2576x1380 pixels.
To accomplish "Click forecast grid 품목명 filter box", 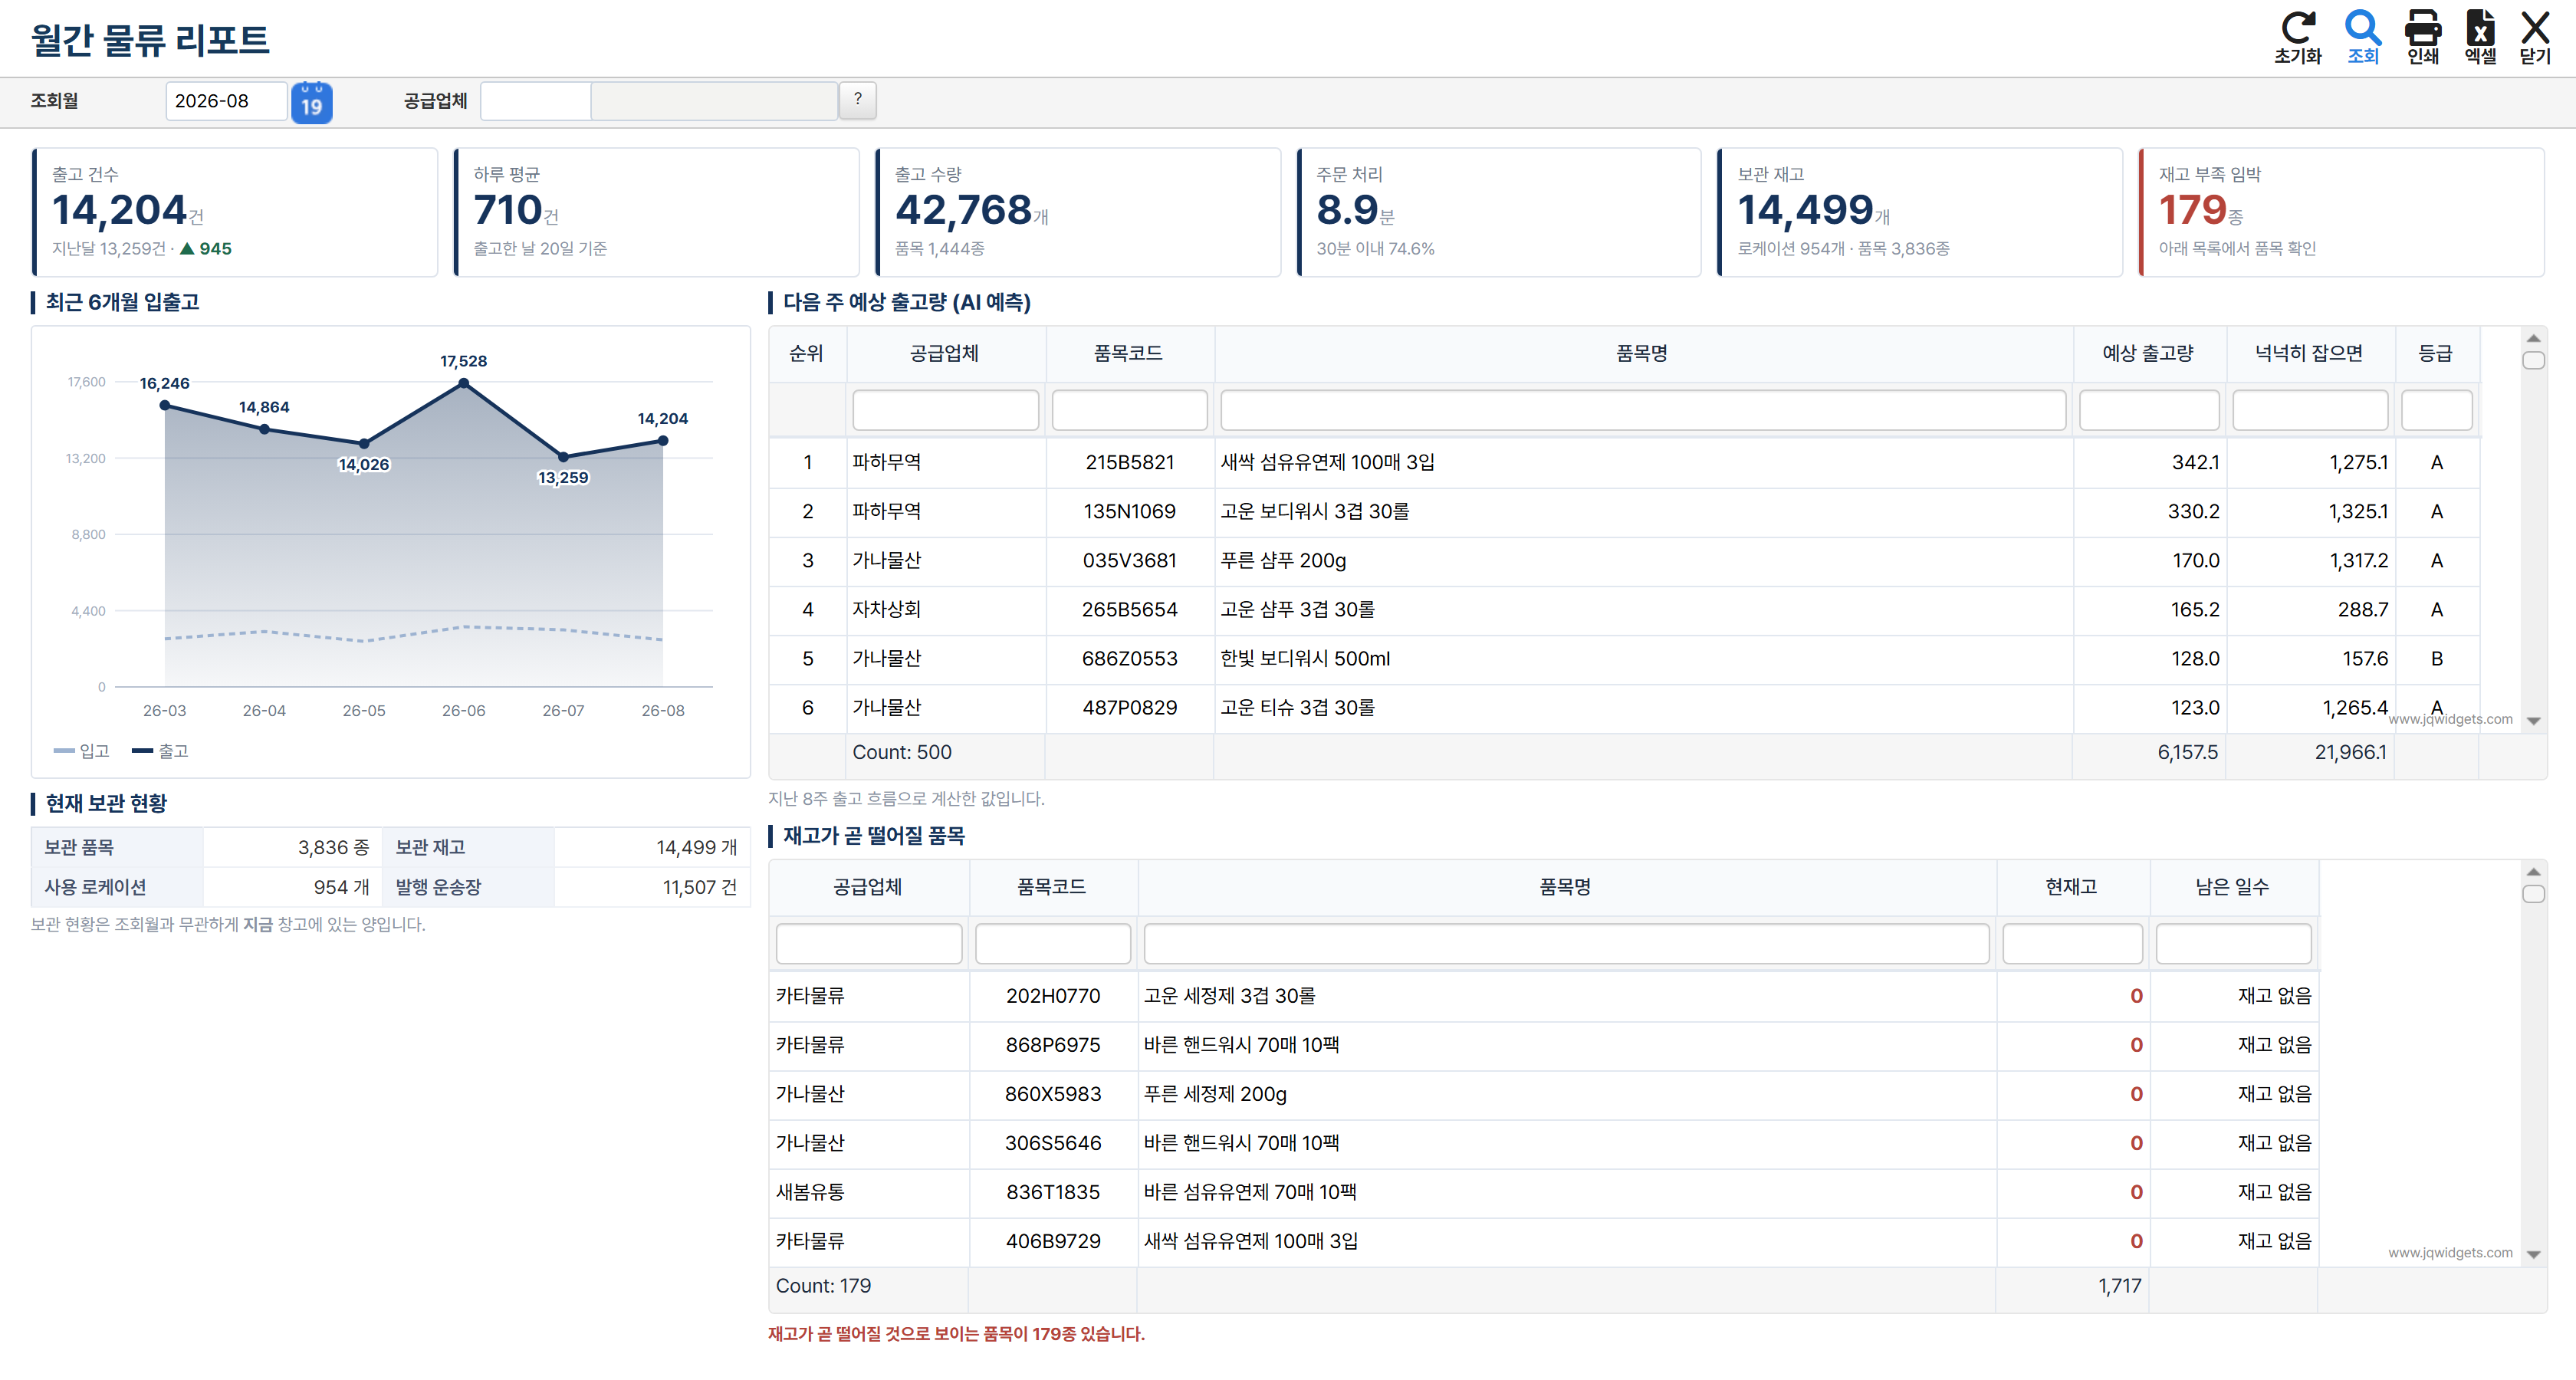I will [x=1642, y=410].
